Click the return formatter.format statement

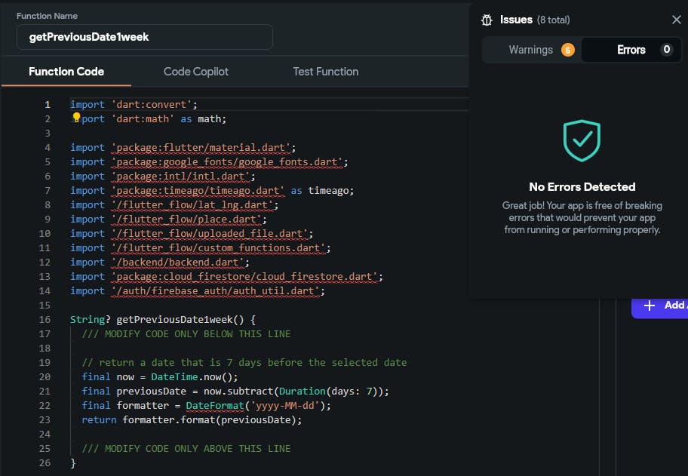pyautogui.click(x=192, y=419)
